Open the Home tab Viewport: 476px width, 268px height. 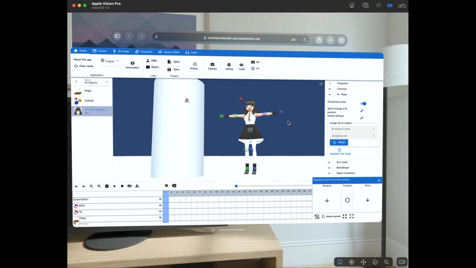tap(80, 51)
